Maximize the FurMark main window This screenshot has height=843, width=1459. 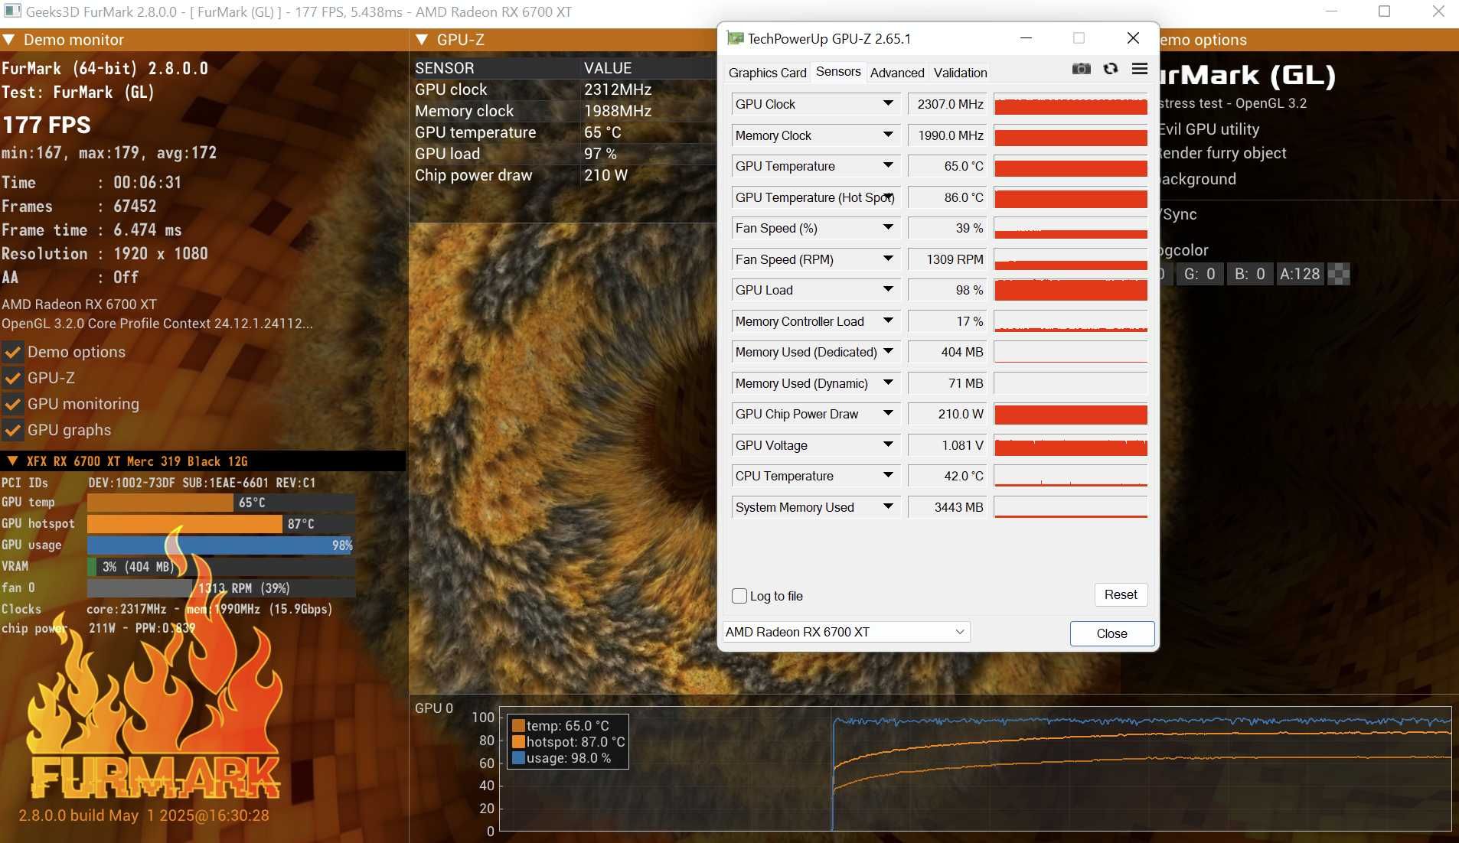(1384, 11)
